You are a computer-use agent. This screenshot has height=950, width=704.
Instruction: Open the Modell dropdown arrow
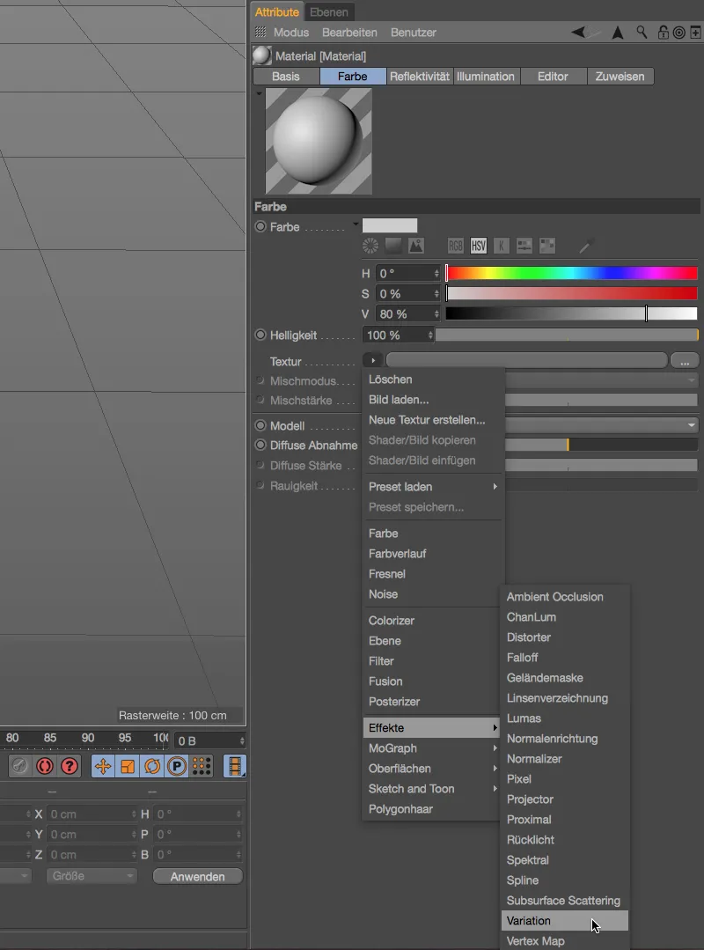pyautogui.click(x=692, y=425)
